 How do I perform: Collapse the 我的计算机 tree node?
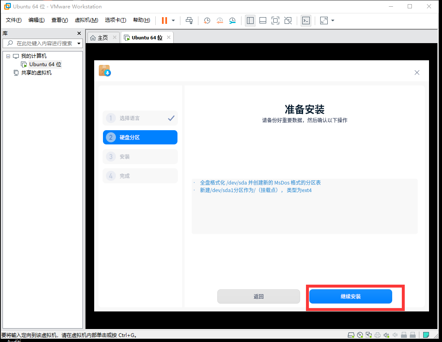pos(8,56)
